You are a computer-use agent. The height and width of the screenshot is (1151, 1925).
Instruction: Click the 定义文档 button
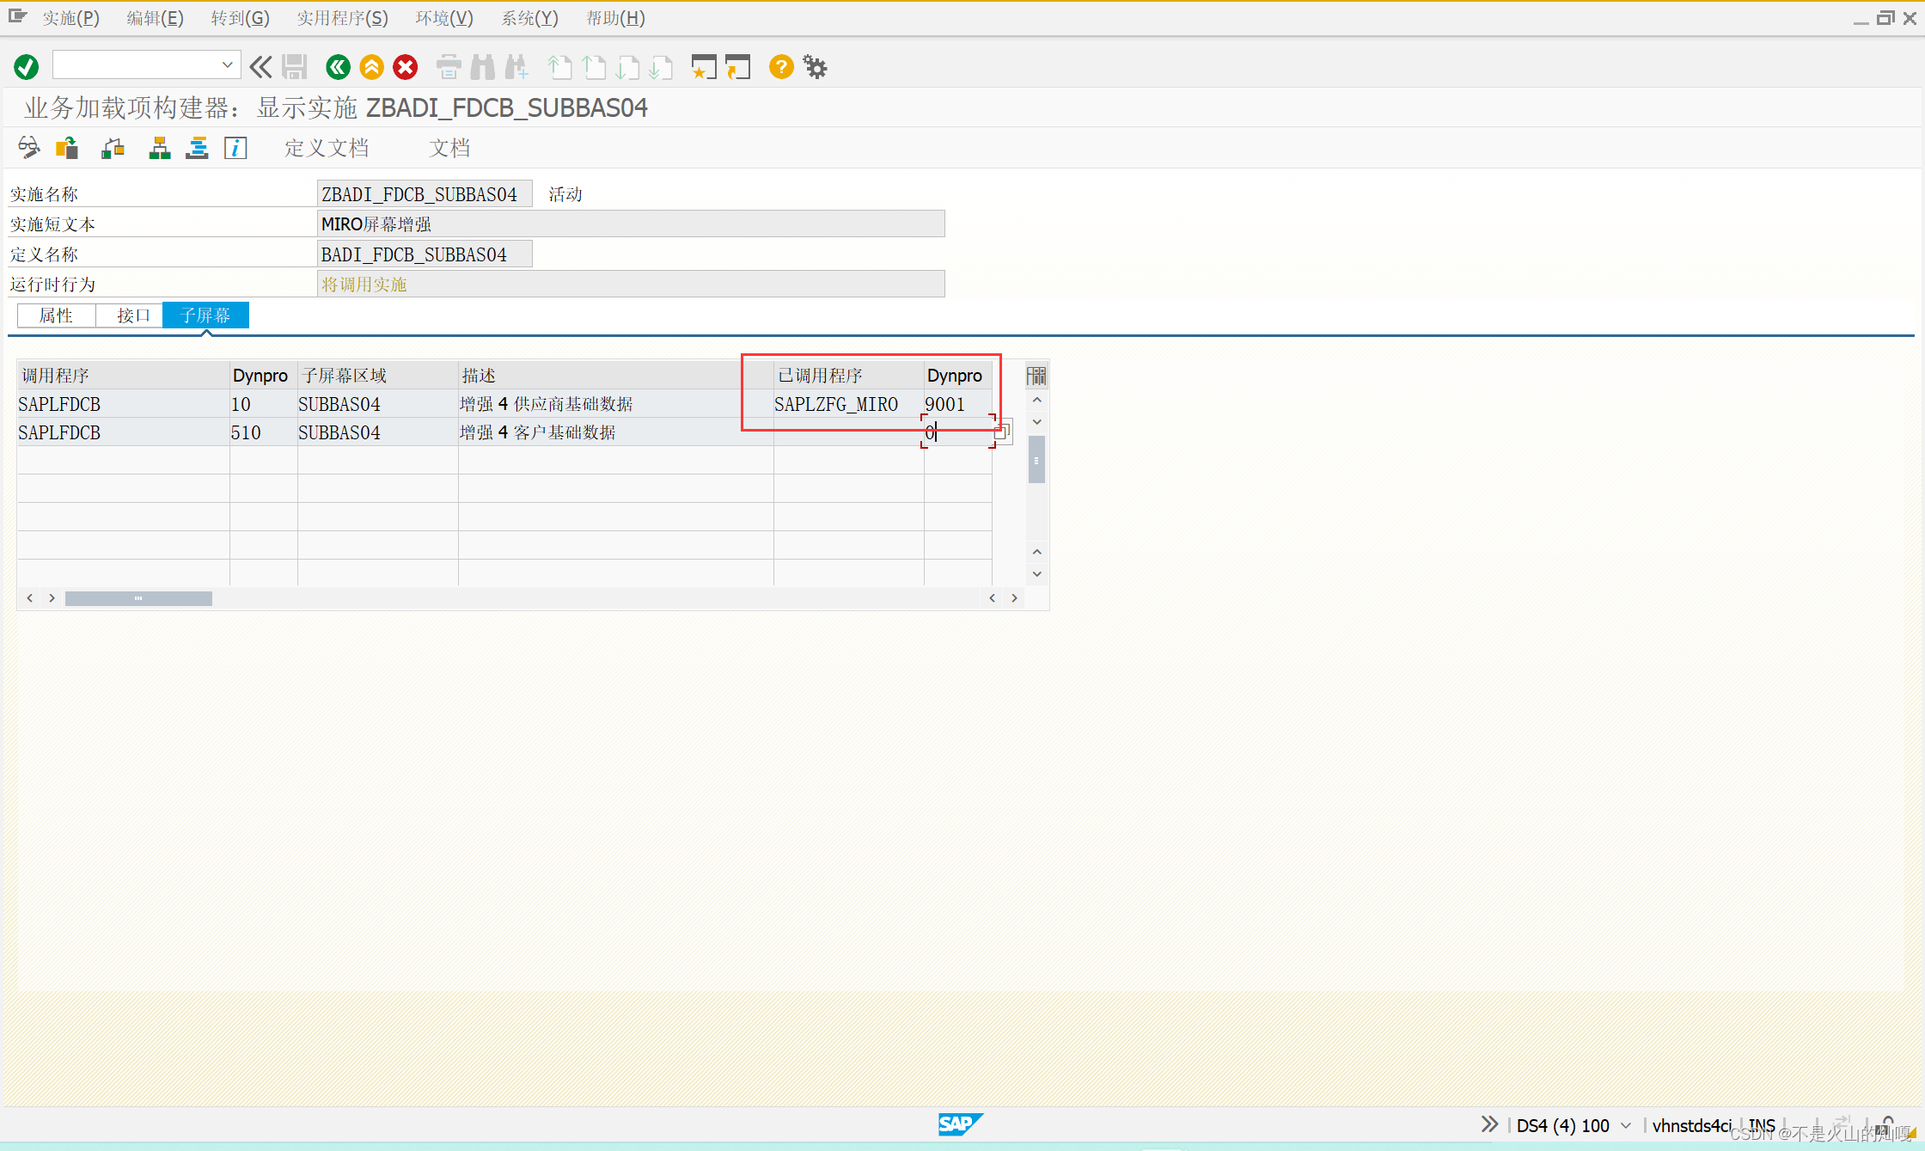pyautogui.click(x=327, y=148)
